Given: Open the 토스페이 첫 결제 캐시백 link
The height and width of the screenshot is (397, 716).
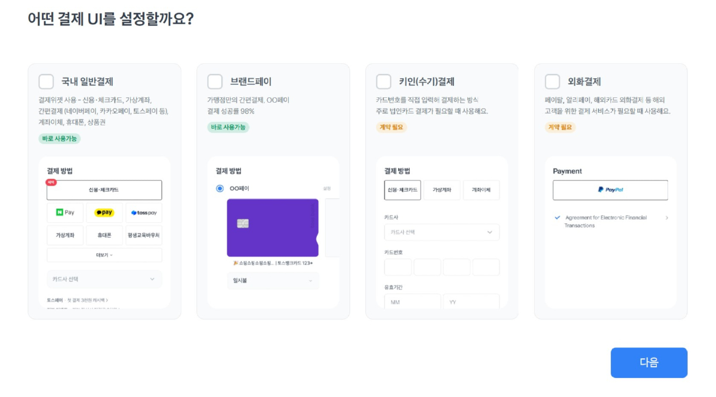Looking at the screenshot, I should [x=78, y=300].
